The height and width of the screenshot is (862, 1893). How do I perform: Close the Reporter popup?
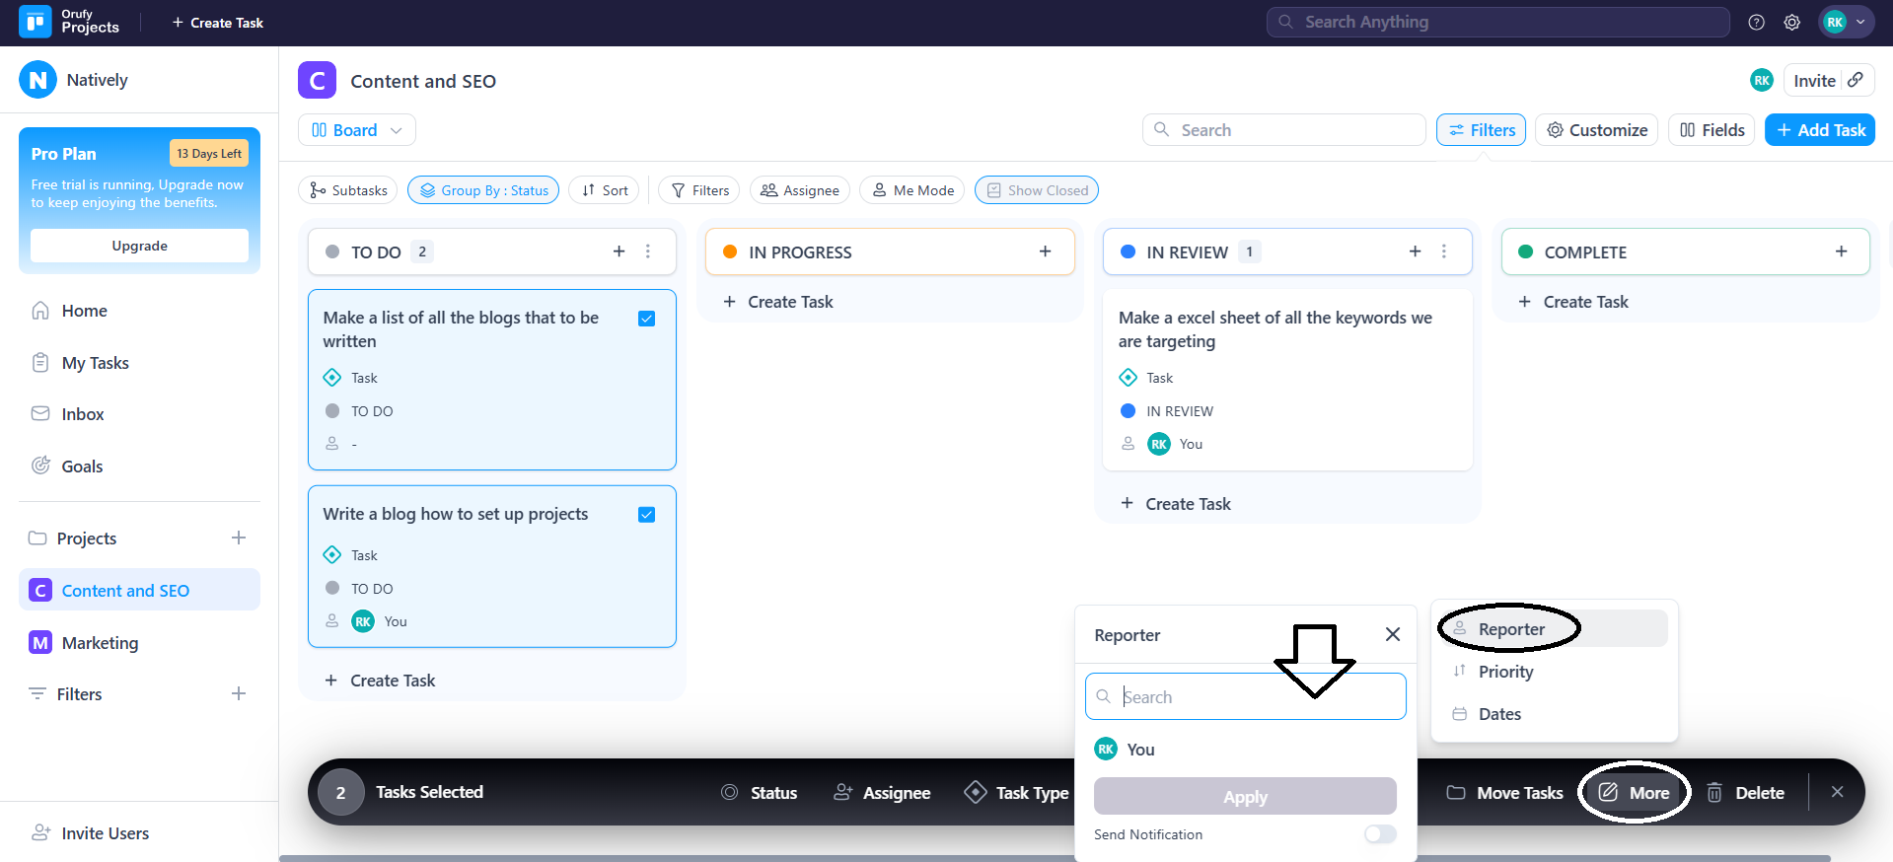[1392, 634]
